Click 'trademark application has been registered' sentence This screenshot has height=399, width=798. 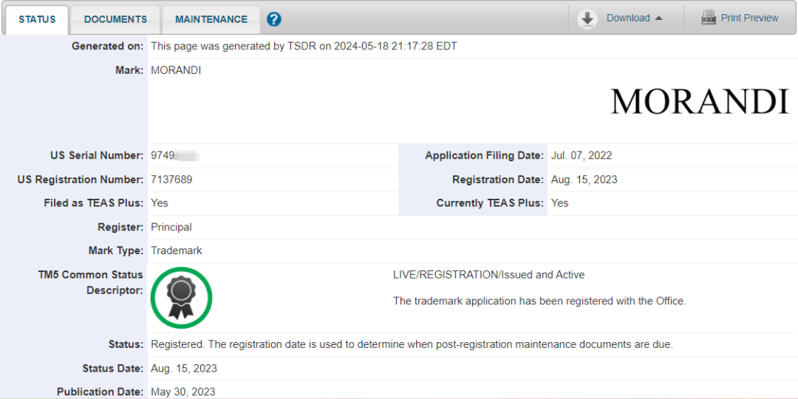(x=539, y=301)
